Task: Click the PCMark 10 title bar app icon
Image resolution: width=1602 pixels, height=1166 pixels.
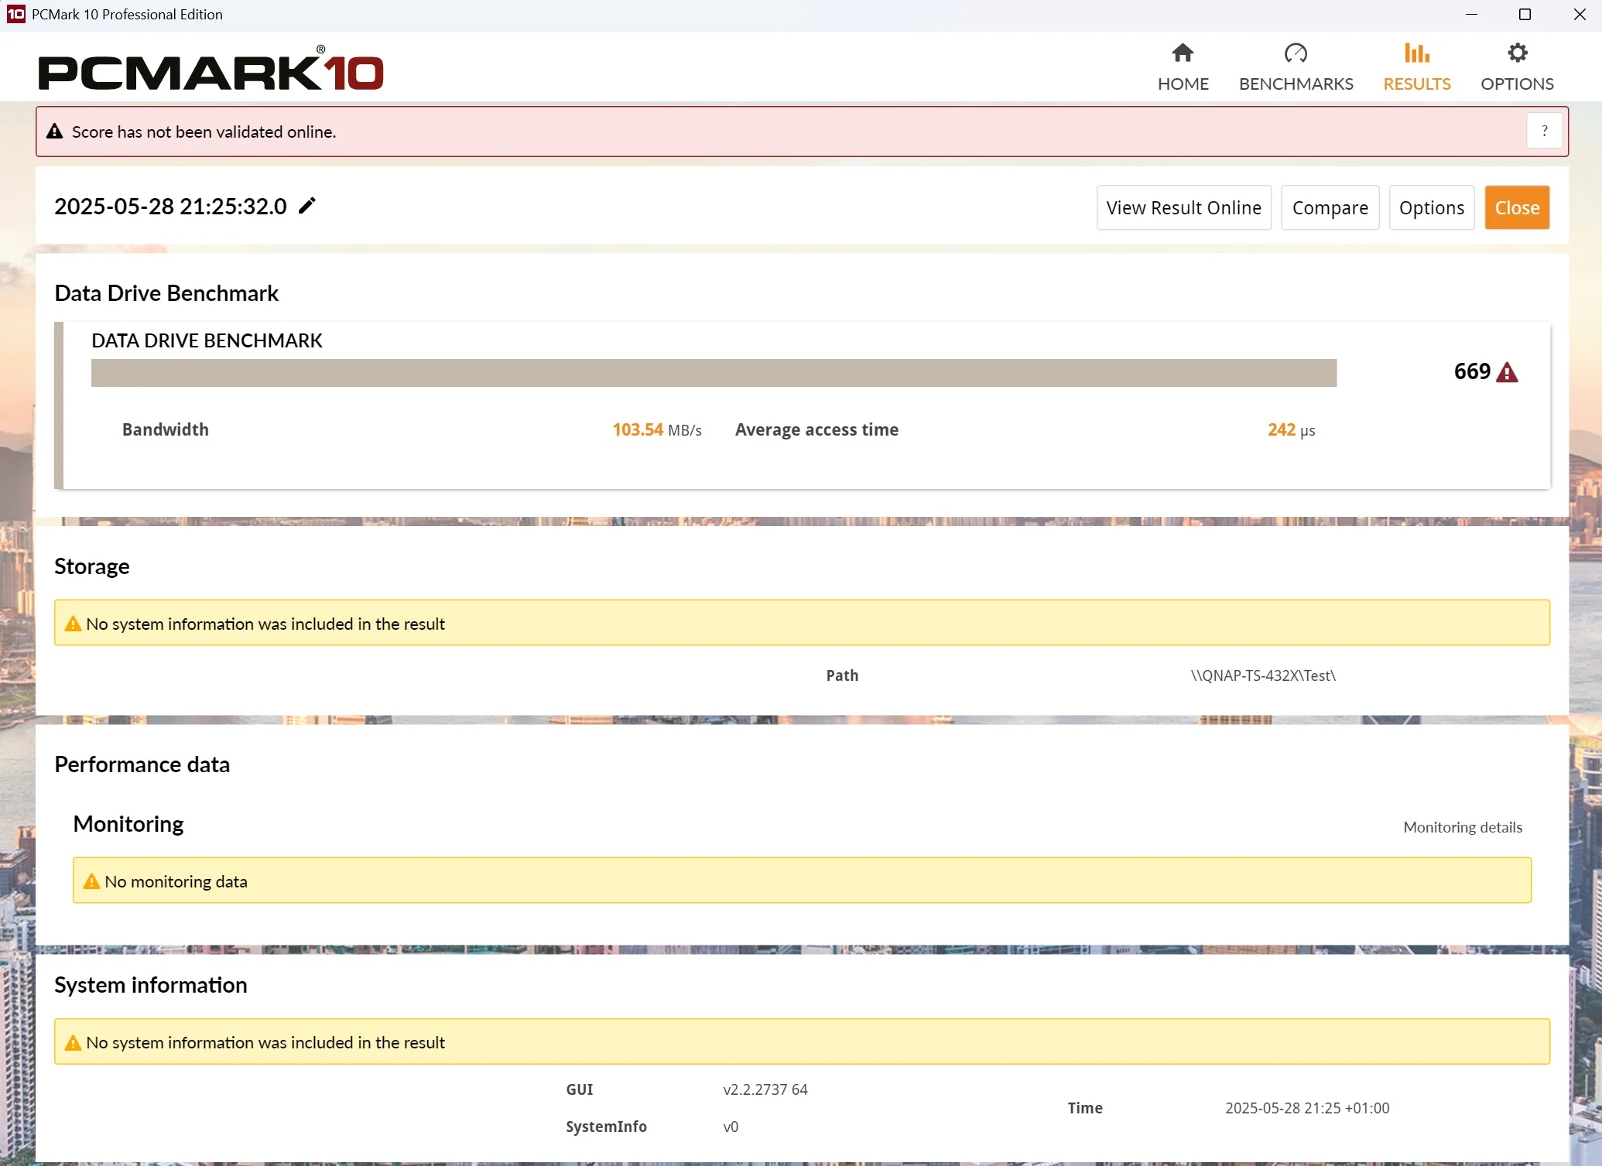Action: coord(15,14)
